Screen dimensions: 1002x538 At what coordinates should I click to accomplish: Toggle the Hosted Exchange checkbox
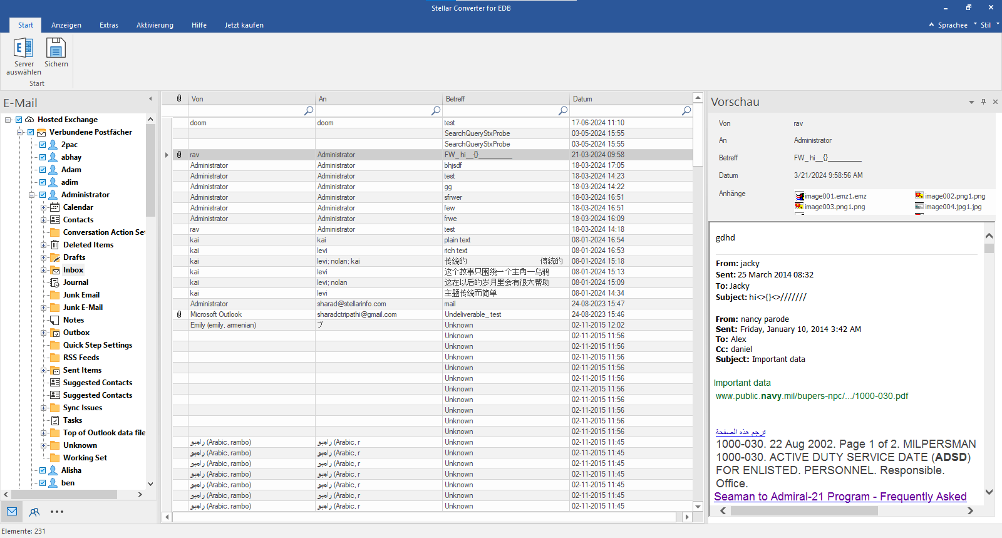19,120
